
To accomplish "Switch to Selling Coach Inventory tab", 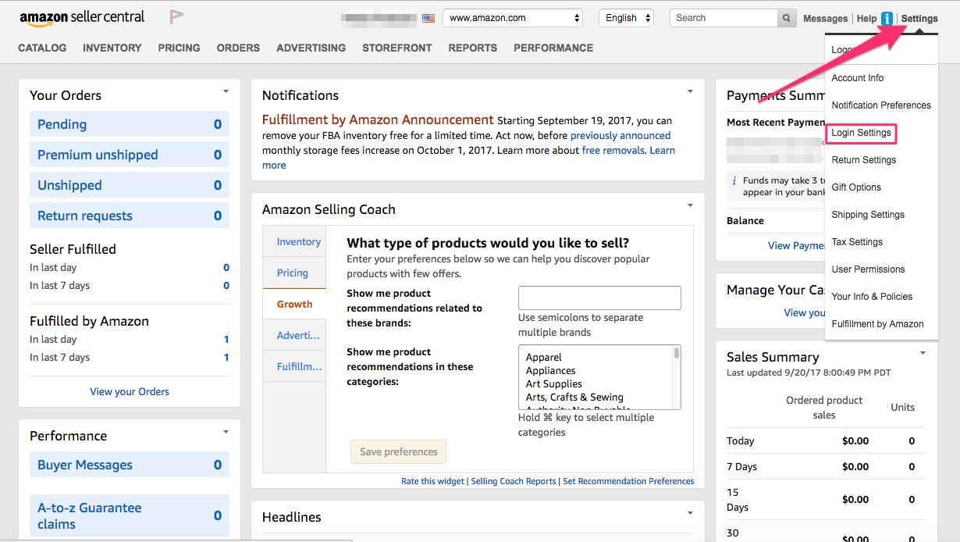I will click(x=294, y=242).
